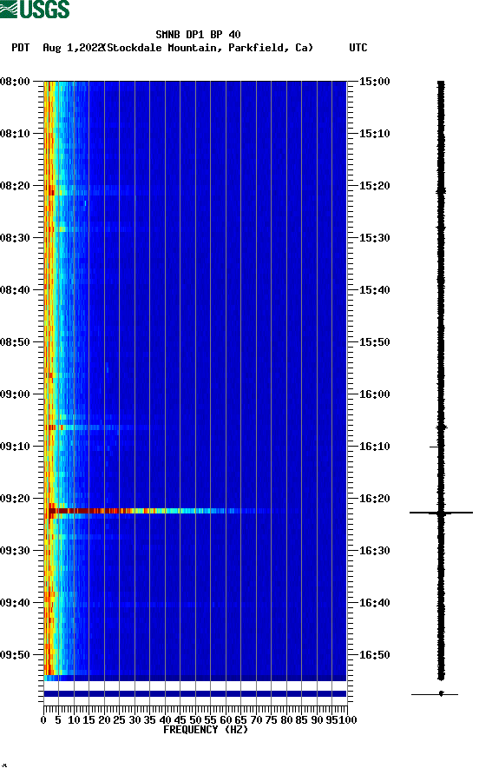
Task: Click the 08:40 PDT time label
Action: [16, 289]
